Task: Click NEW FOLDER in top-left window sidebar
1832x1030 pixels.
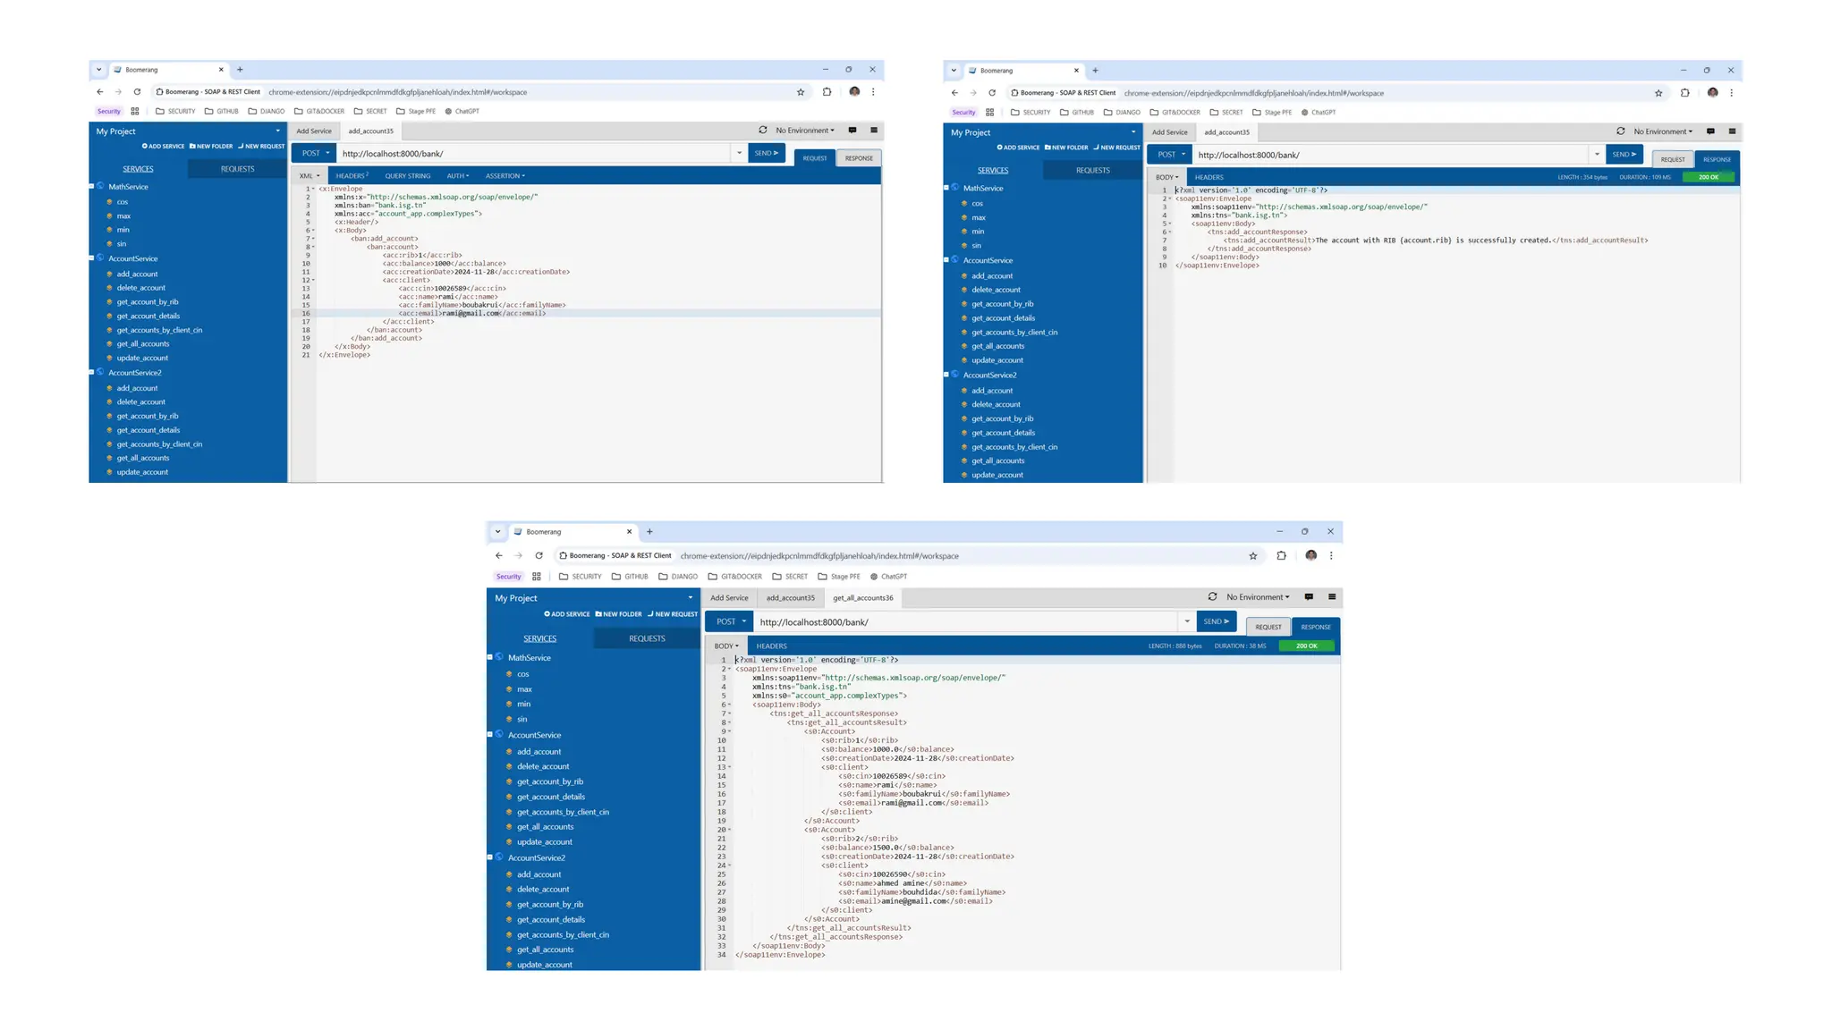Action: click(211, 147)
